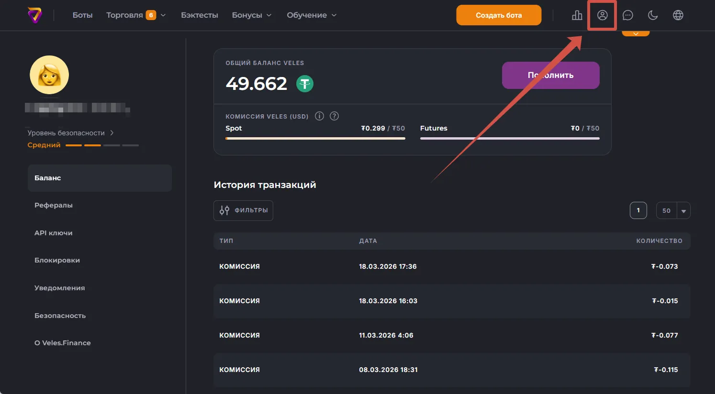Click the purple Пополнить button
Screen dimensions: 715x394
(550, 75)
